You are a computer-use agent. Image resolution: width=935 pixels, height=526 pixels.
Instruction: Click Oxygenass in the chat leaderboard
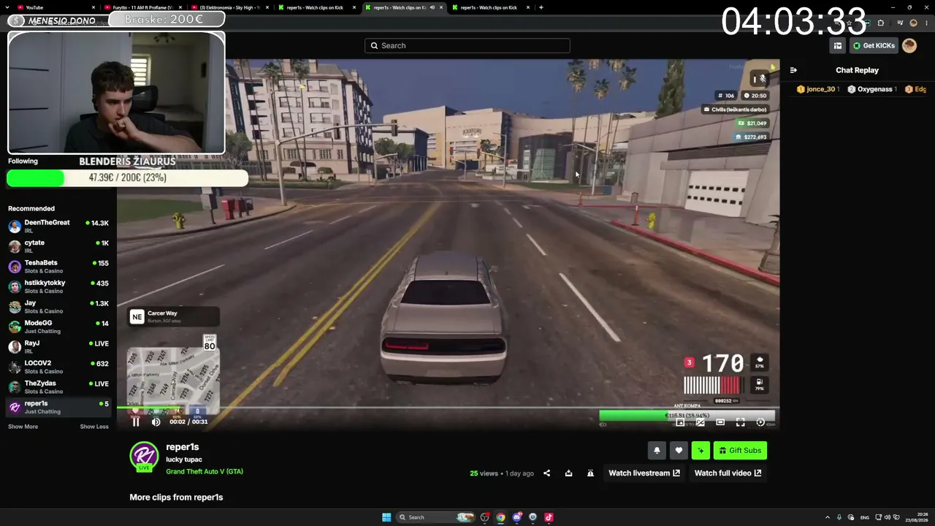click(872, 89)
